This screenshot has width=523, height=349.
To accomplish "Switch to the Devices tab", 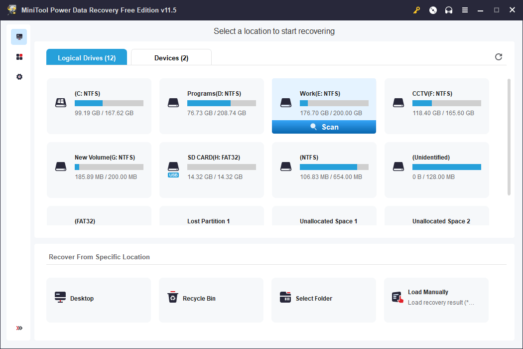I will click(x=171, y=57).
